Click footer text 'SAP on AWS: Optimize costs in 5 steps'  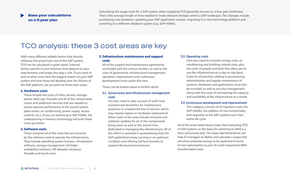tap(66, 168)
